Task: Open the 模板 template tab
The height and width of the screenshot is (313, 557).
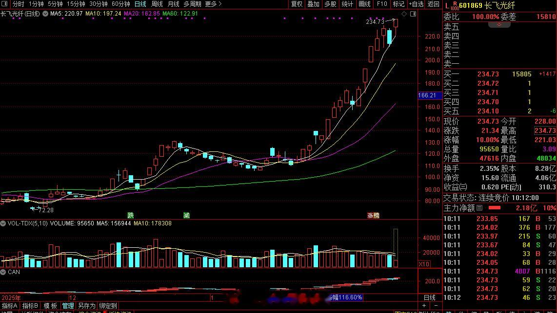Action: coord(50,306)
